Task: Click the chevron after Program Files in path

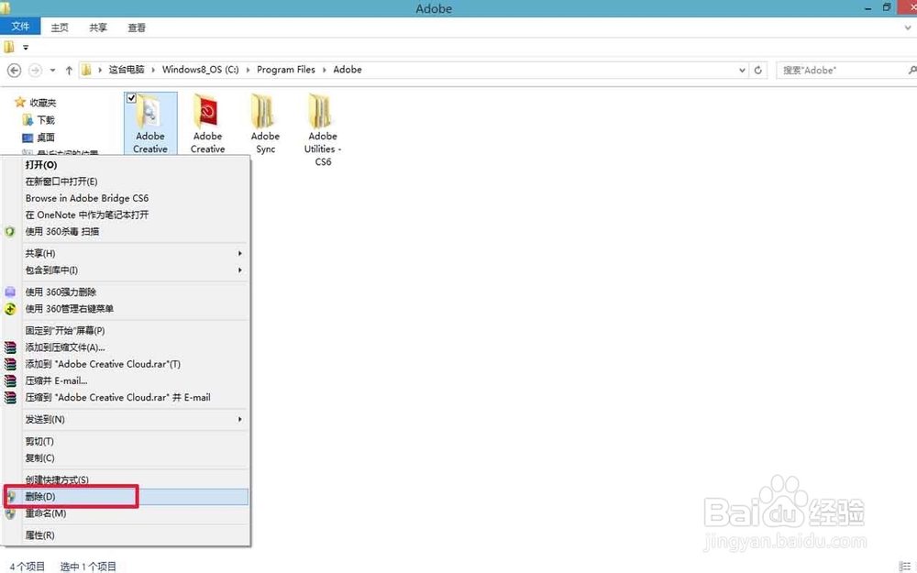Action: [325, 70]
